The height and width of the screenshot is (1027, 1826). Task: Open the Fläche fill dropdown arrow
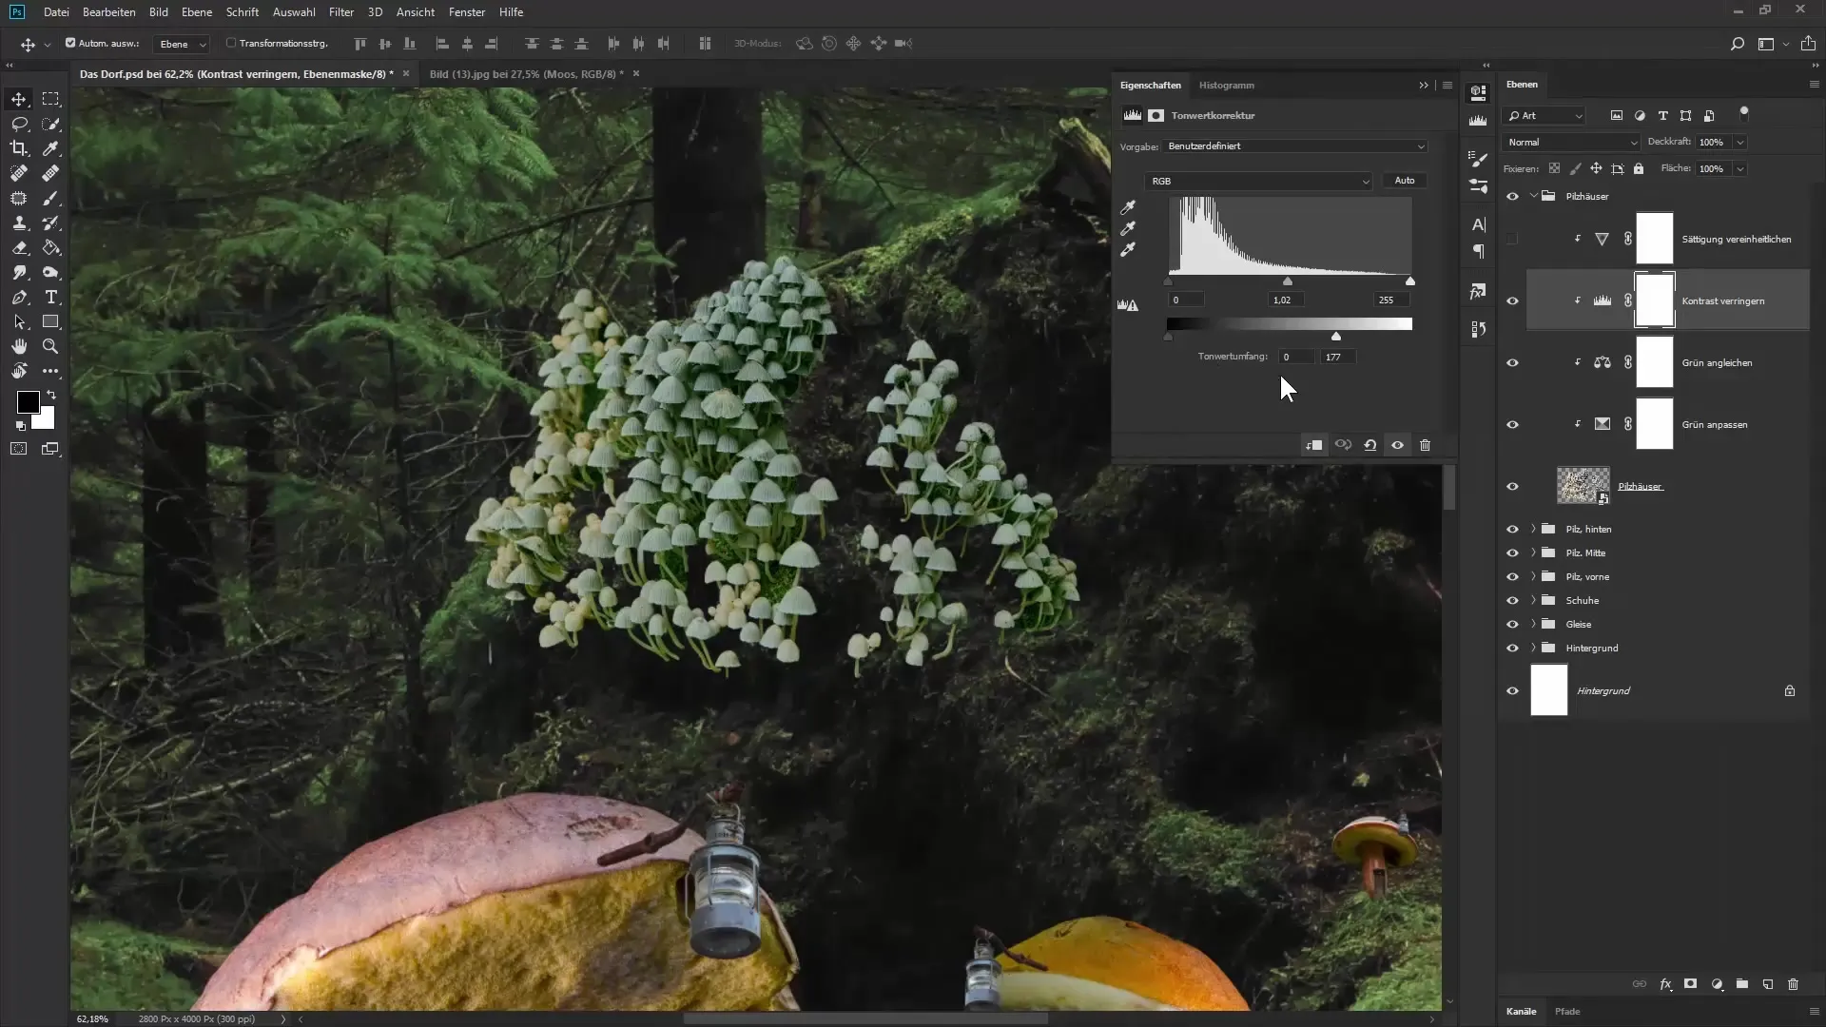[x=1739, y=168]
